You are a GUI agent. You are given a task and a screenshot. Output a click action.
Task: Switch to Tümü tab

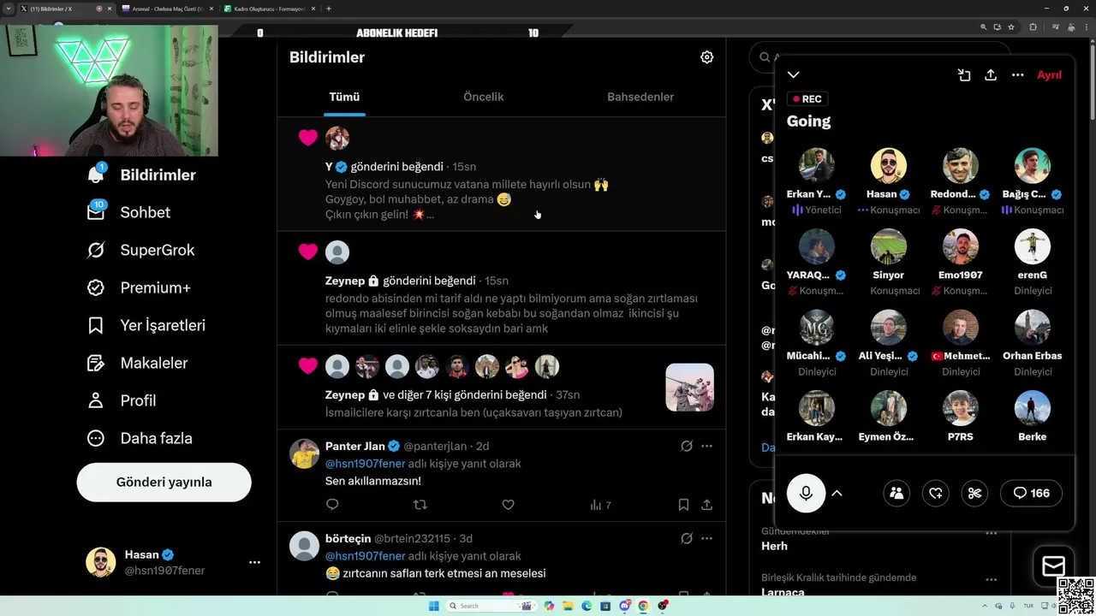(344, 97)
